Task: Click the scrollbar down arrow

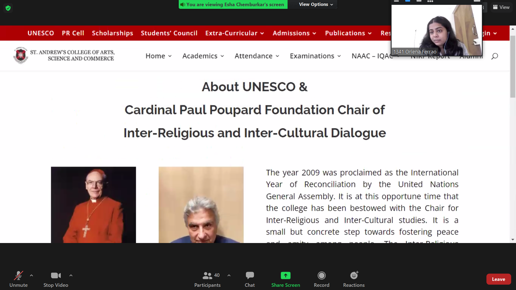Action: click(x=513, y=240)
